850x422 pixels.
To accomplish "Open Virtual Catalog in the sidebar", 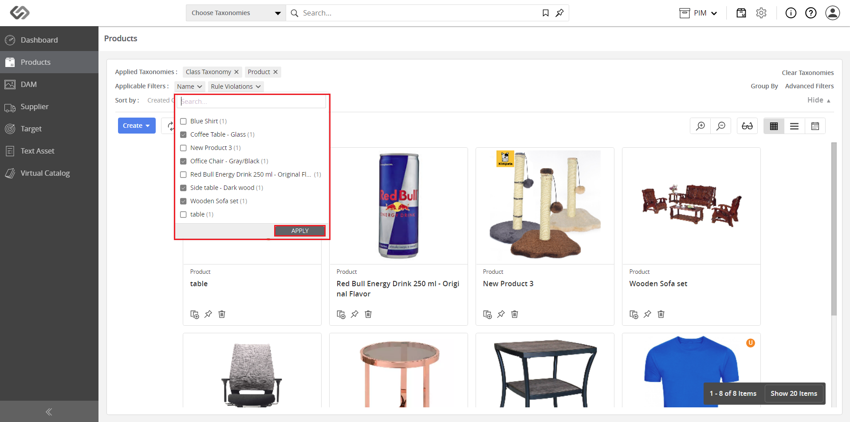I will click(x=49, y=173).
